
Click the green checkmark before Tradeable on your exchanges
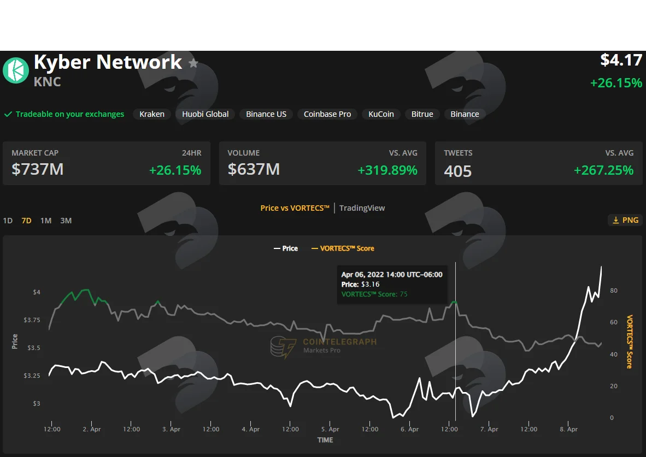click(x=8, y=114)
